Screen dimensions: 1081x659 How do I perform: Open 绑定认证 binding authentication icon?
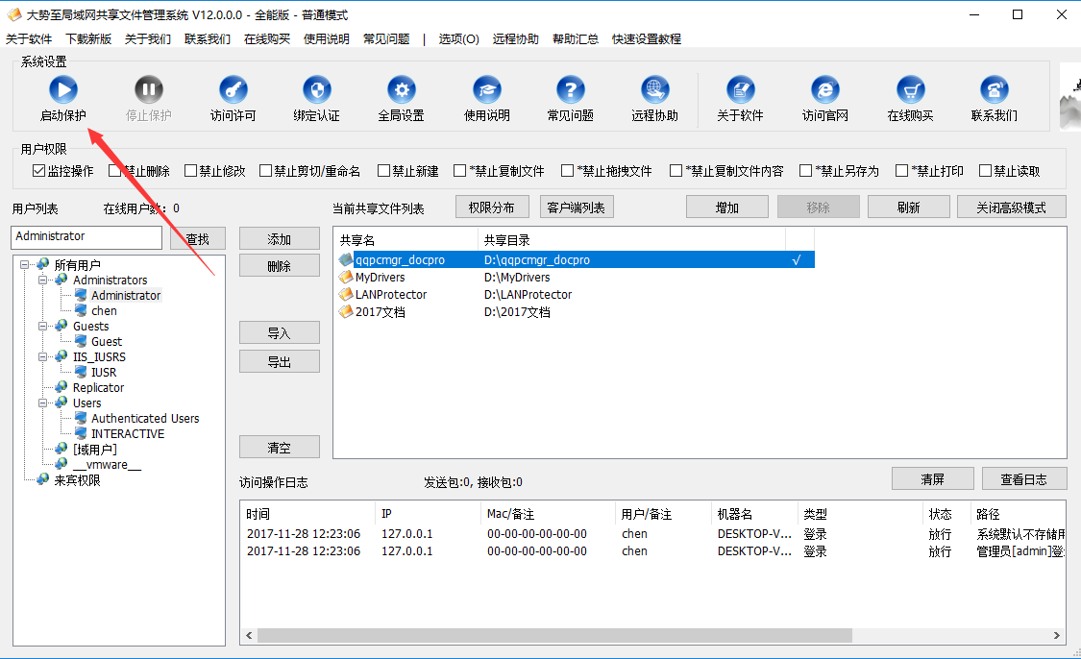click(x=316, y=91)
